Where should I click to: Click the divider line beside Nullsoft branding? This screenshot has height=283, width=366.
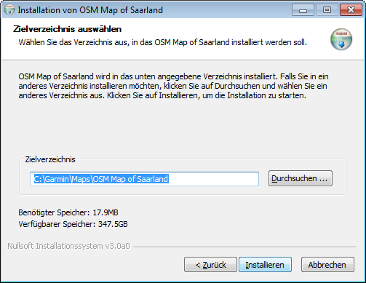point(245,247)
